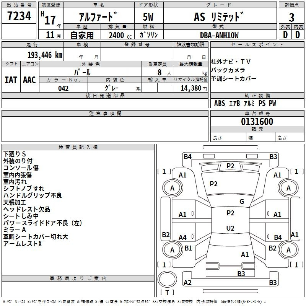Click the G windshield mark on the diagram
The width and height of the screenshot is (306, 306).
[x=242, y=202]
